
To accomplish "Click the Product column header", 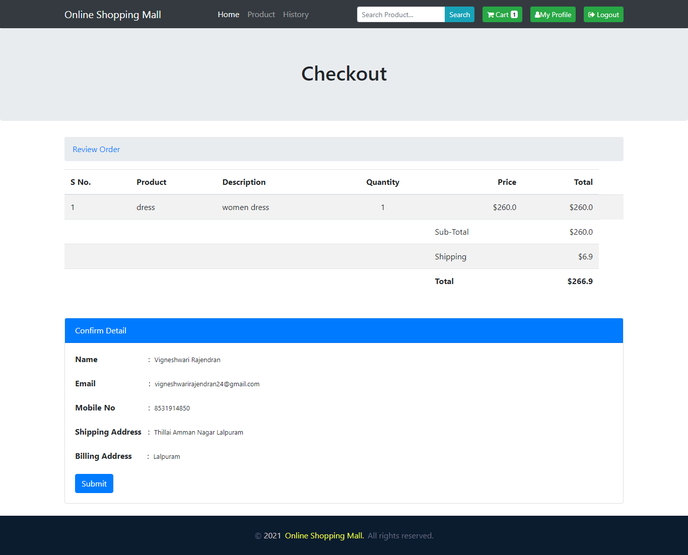I will [x=151, y=182].
